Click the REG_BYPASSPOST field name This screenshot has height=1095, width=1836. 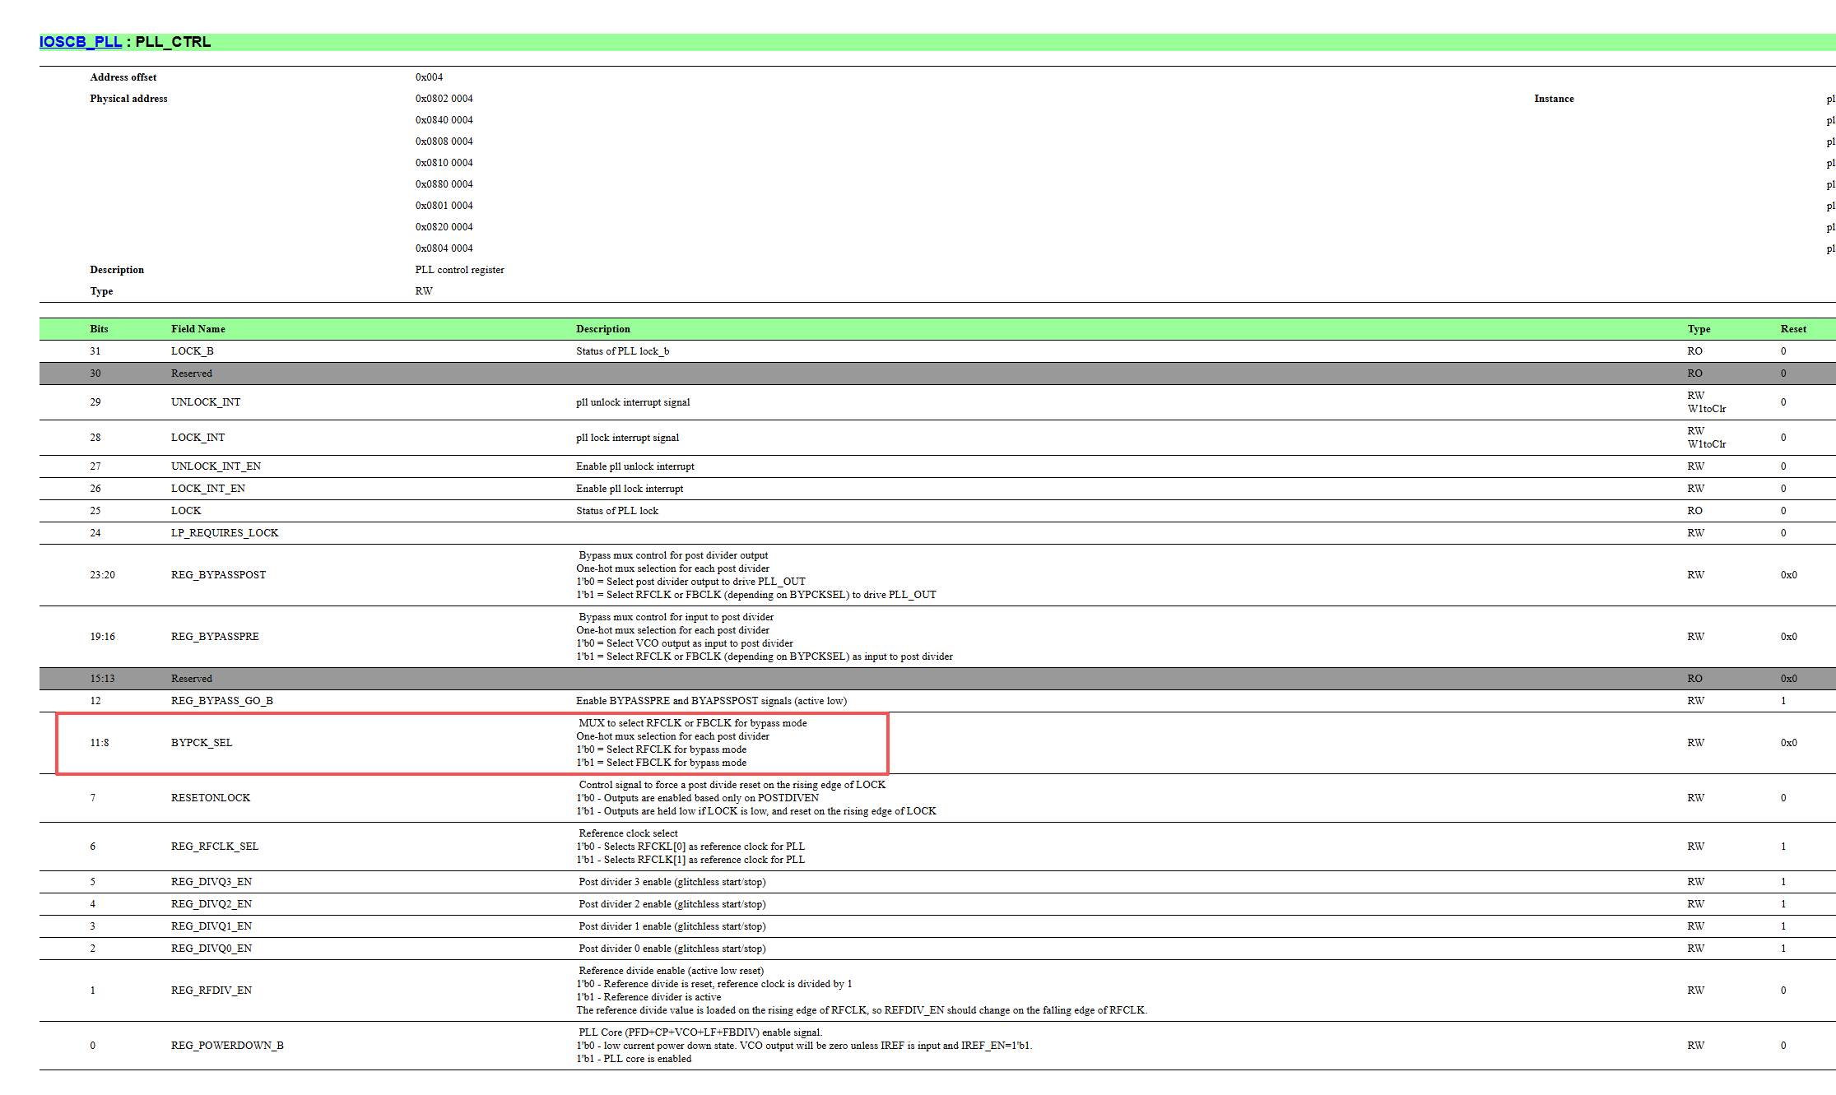click(218, 575)
